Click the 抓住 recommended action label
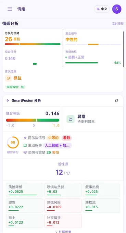This screenshot has height=233, width=126. click(17, 78)
